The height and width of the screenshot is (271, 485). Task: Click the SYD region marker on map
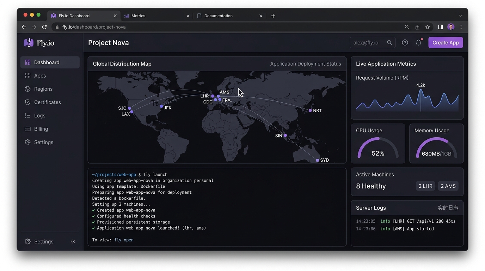(x=318, y=160)
